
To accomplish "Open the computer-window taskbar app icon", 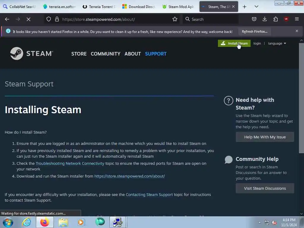I will point(118,222).
